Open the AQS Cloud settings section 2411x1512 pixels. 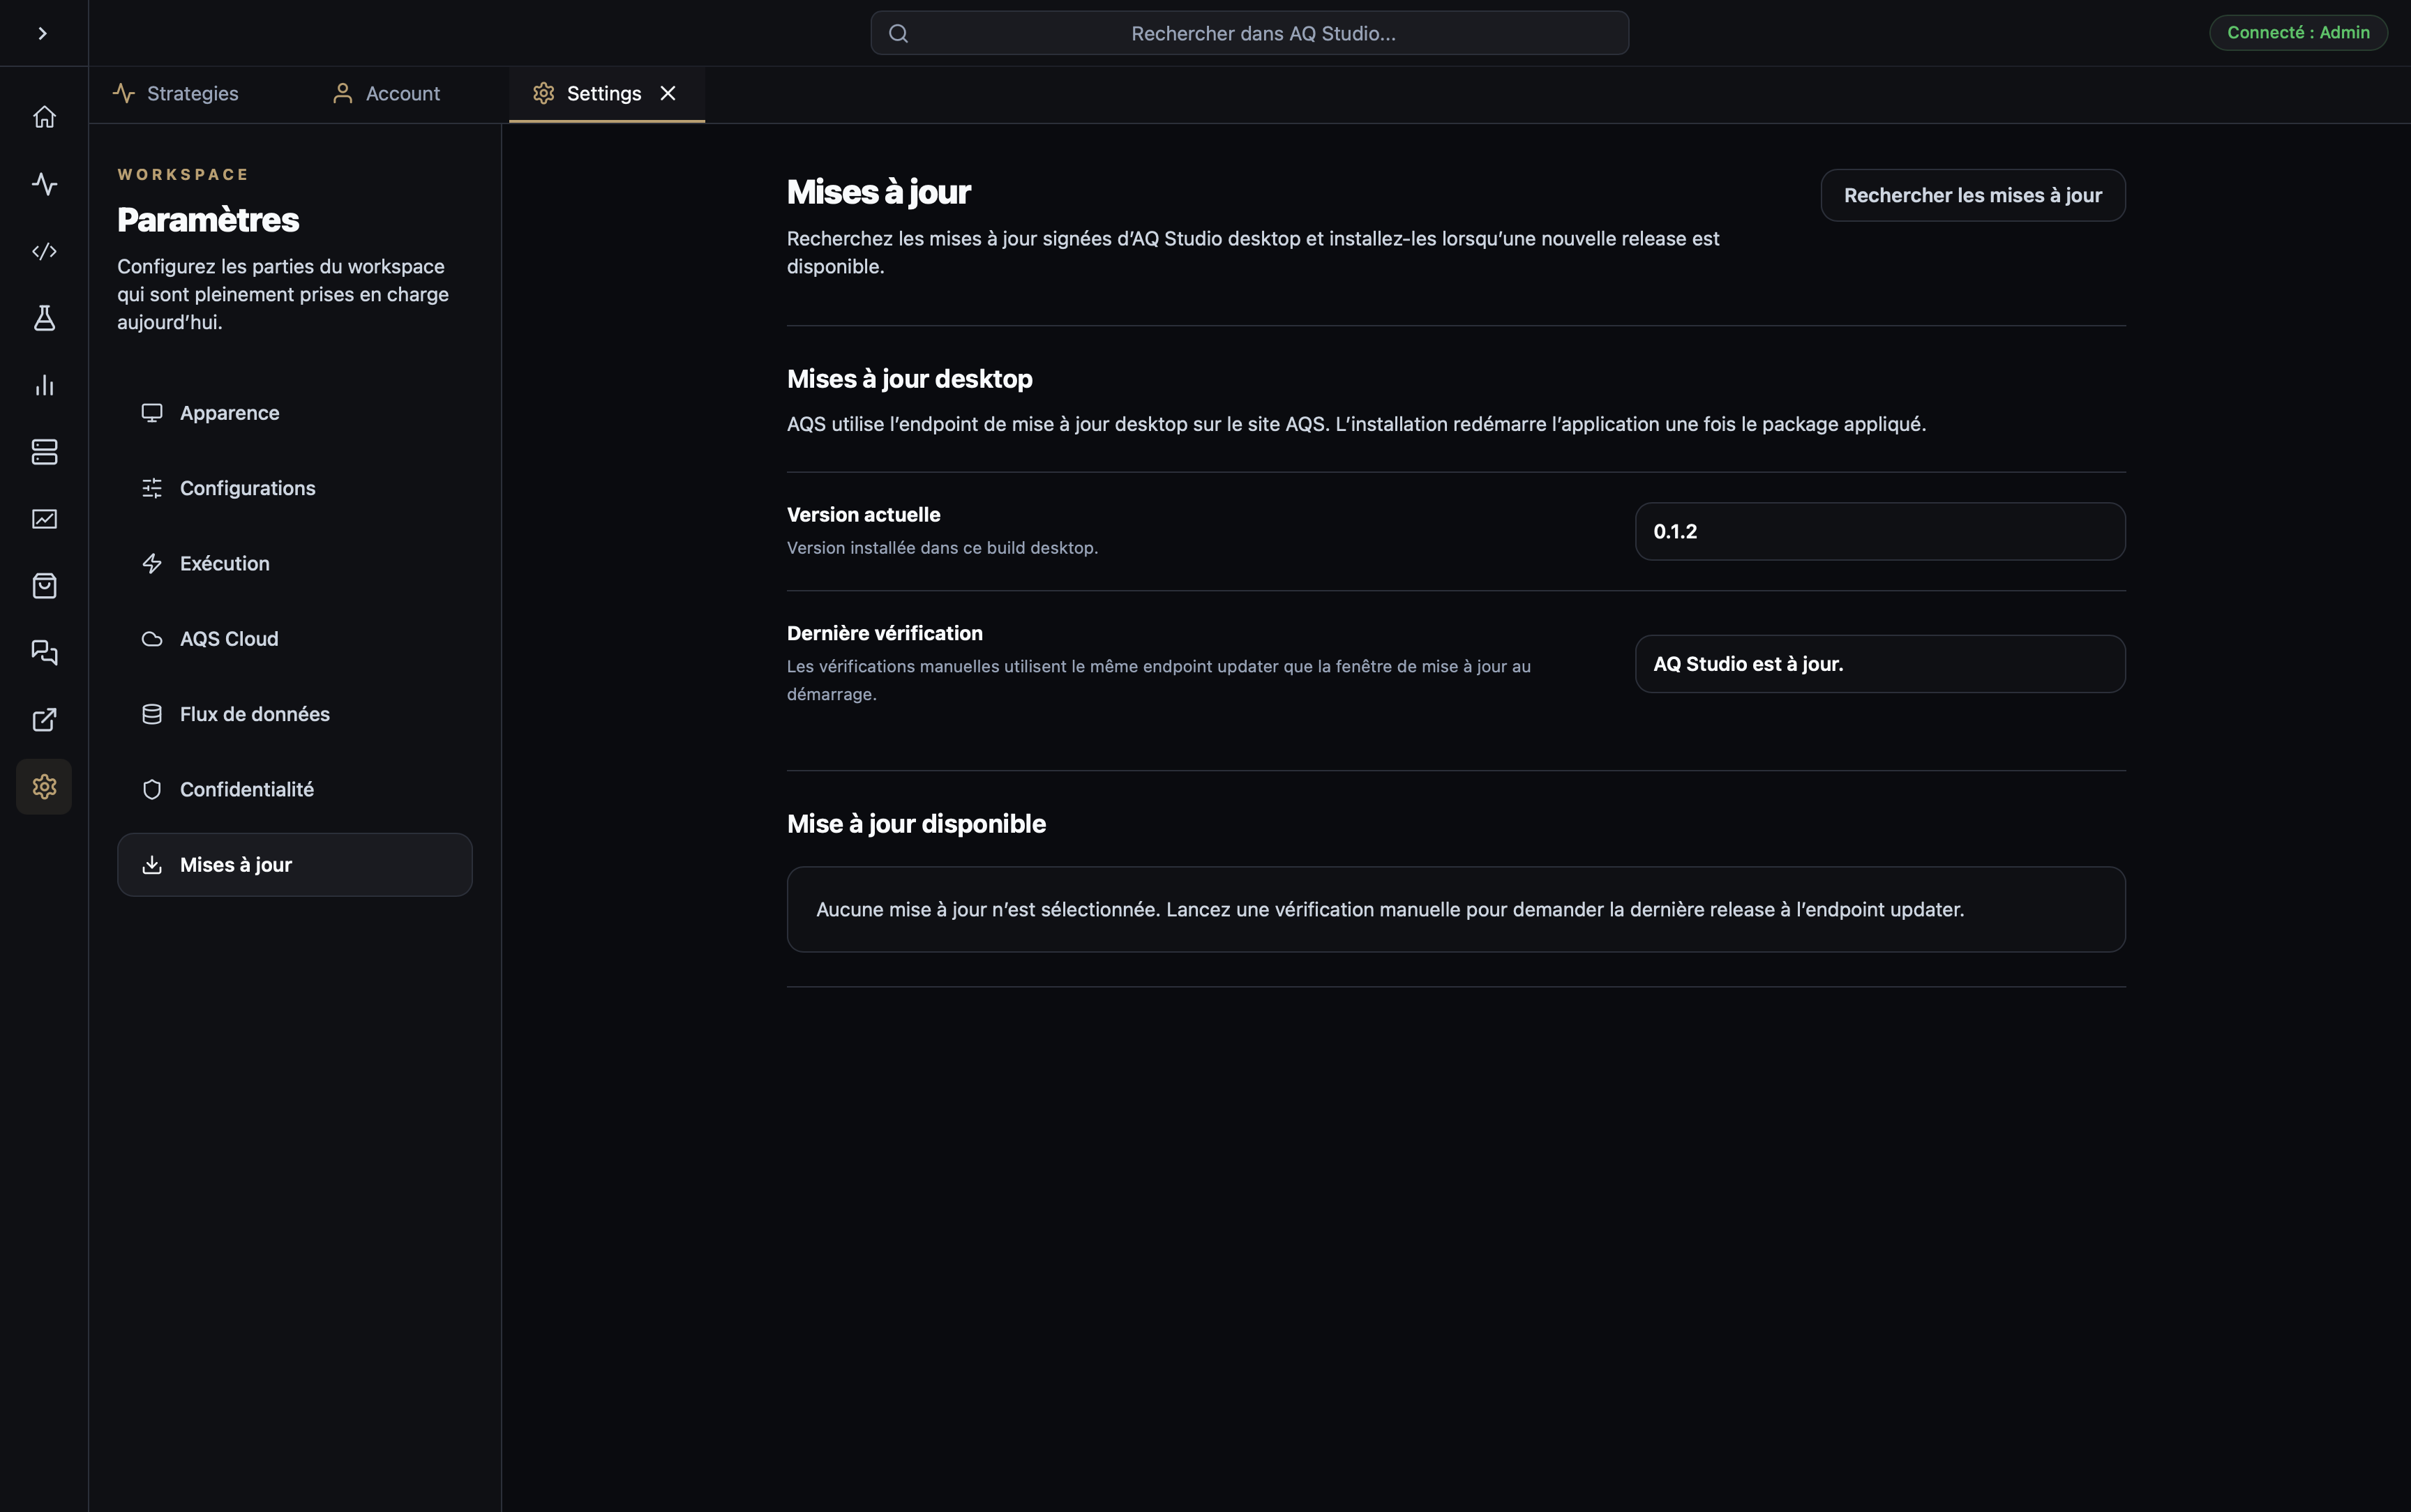click(x=294, y=639)
